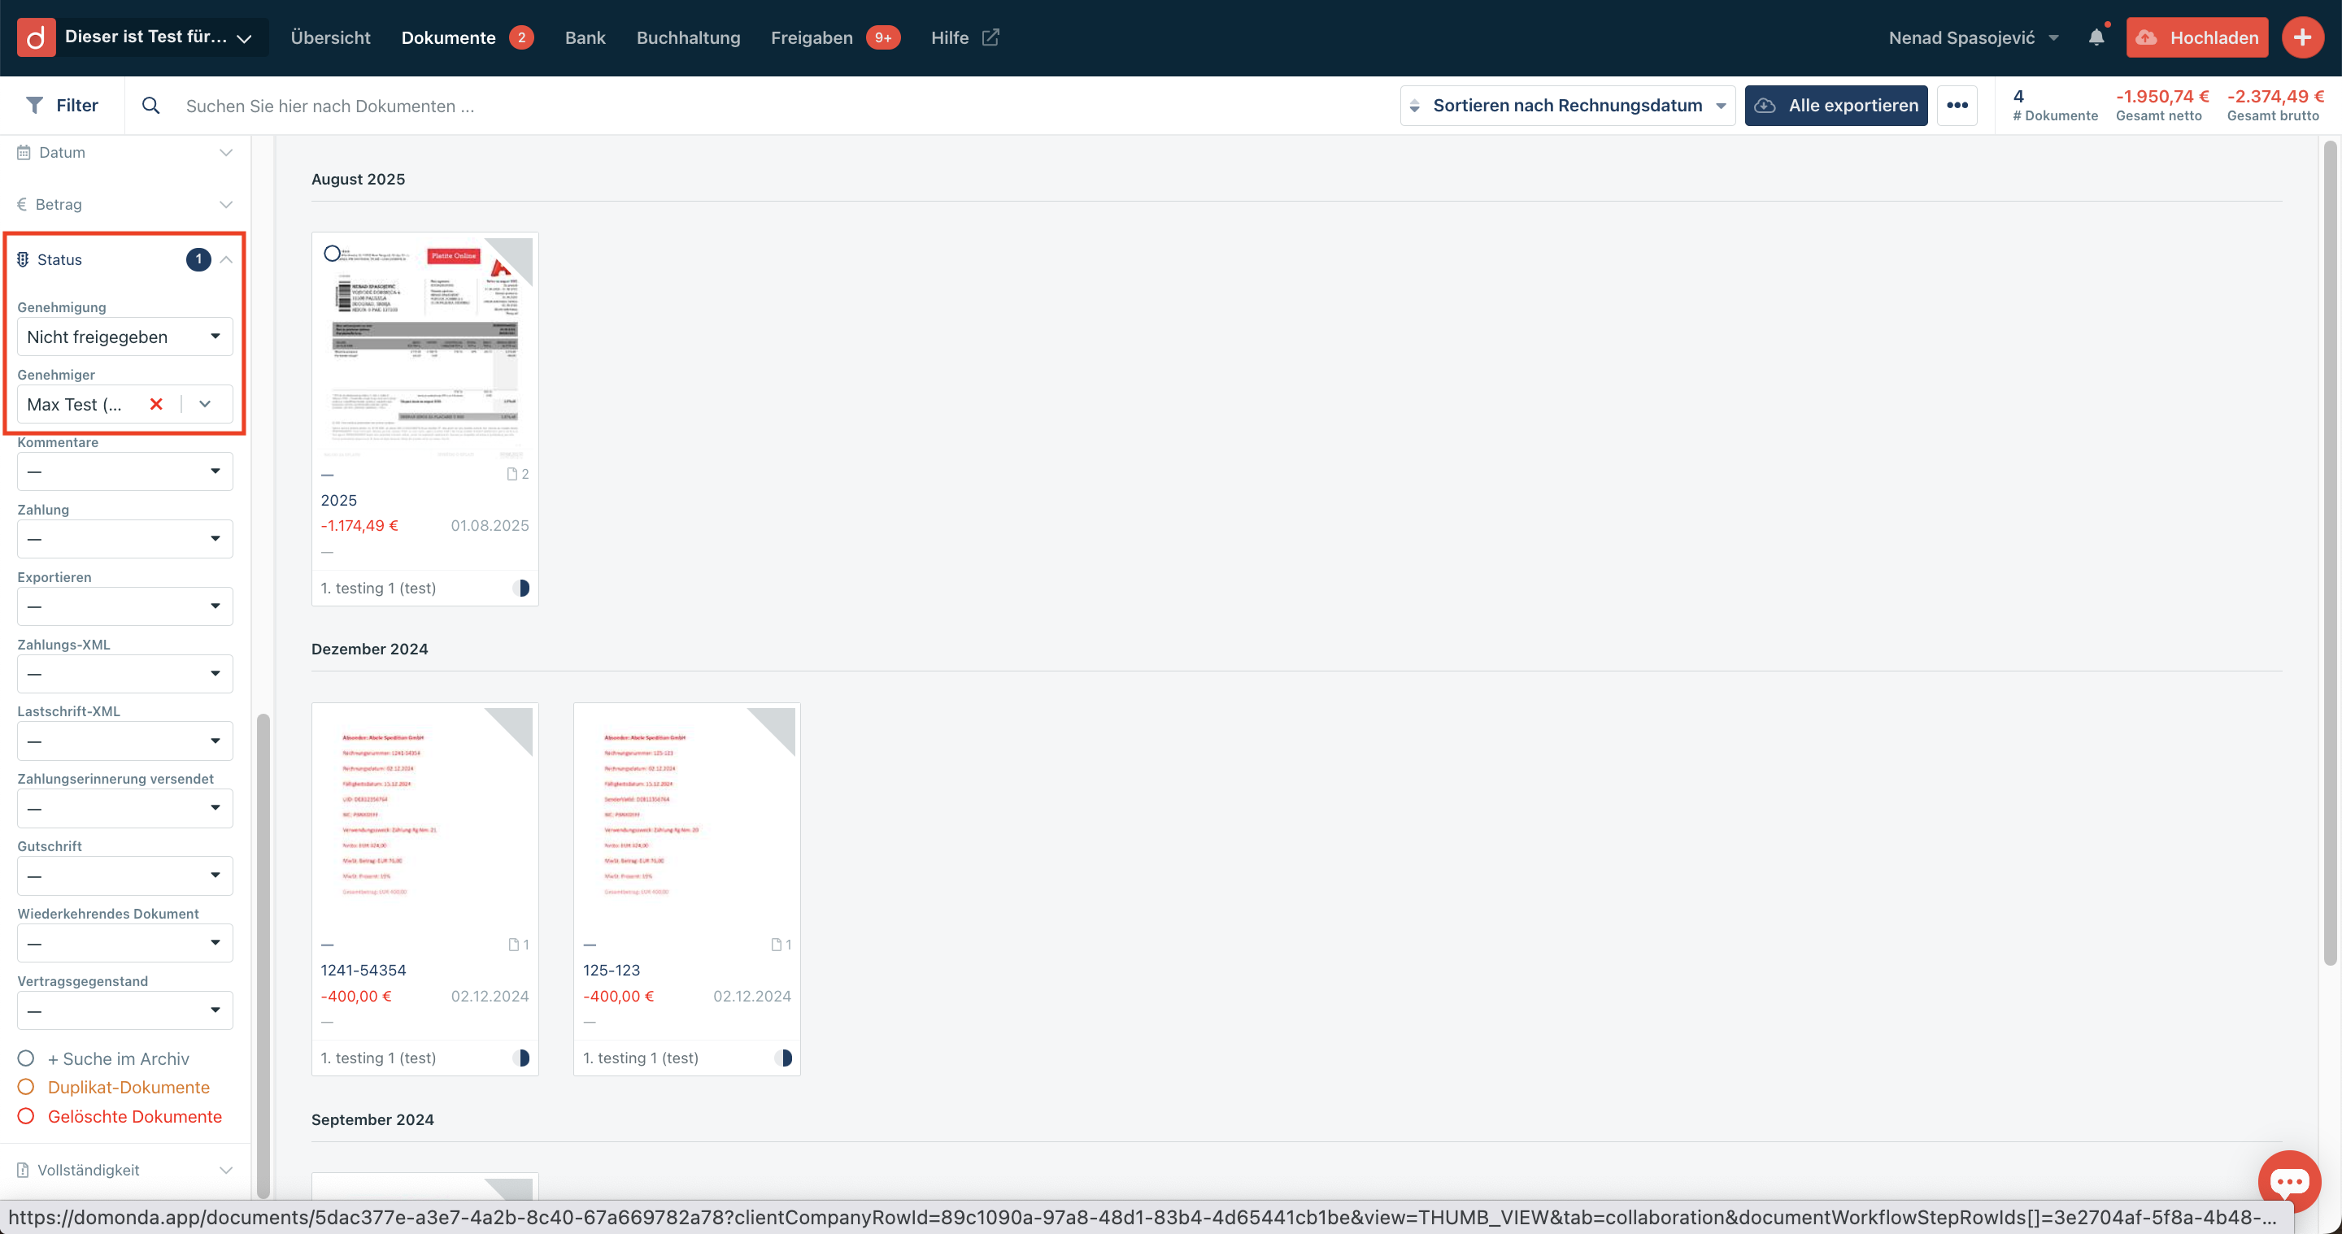Go to the Bank tab
2342x1234 pixels.
[585, 37]
